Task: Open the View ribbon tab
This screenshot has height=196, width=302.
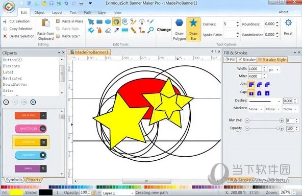Action: pyautogui.click(x=118, y=13)
